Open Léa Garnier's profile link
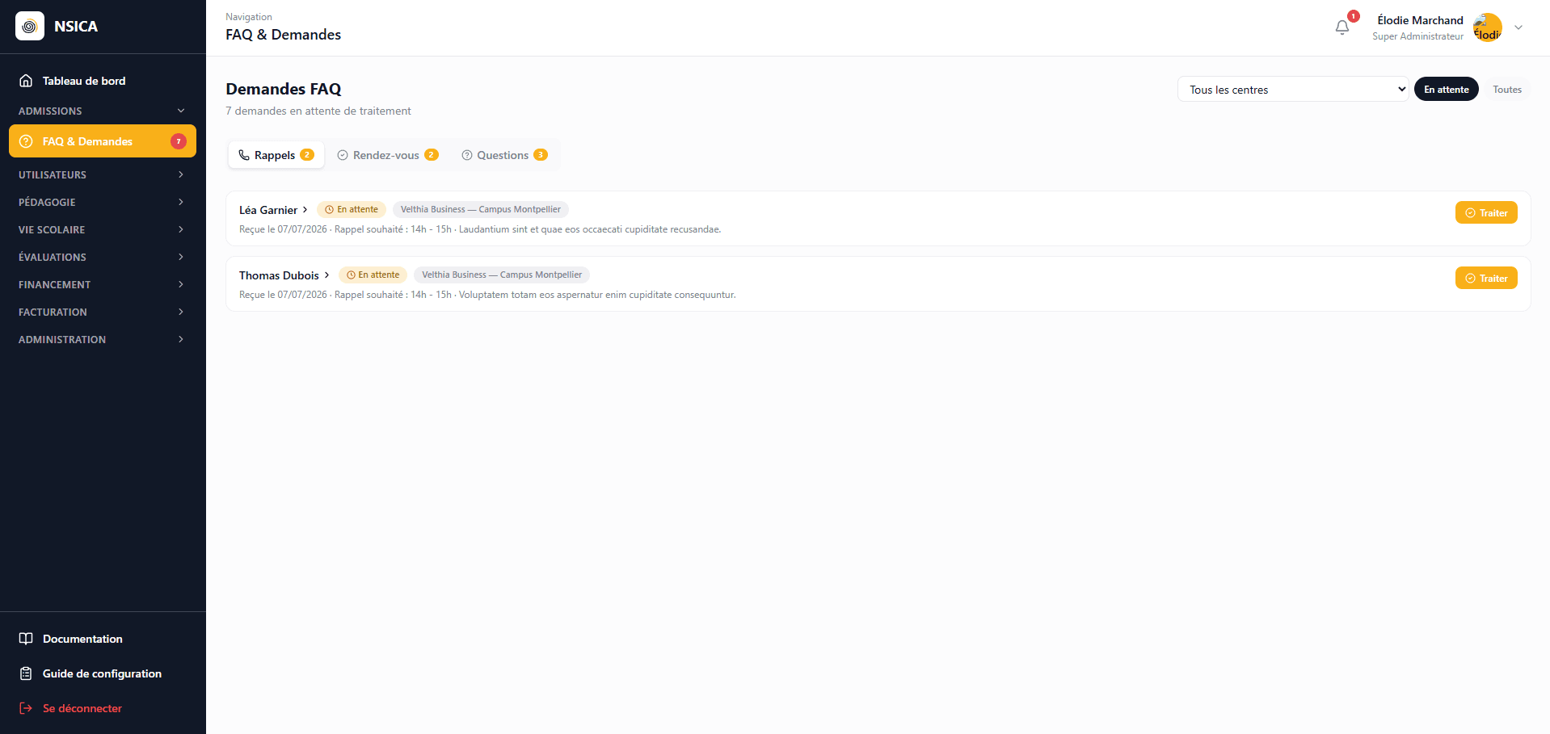 pos(273,210)
